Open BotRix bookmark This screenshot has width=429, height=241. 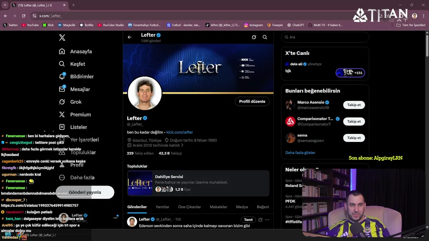point(86,25)
